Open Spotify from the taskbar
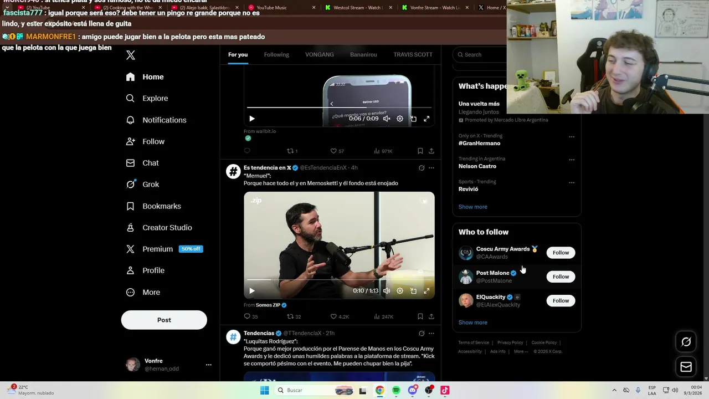The height and width of the screenshot is (399, 709). (x=396, y=390)
